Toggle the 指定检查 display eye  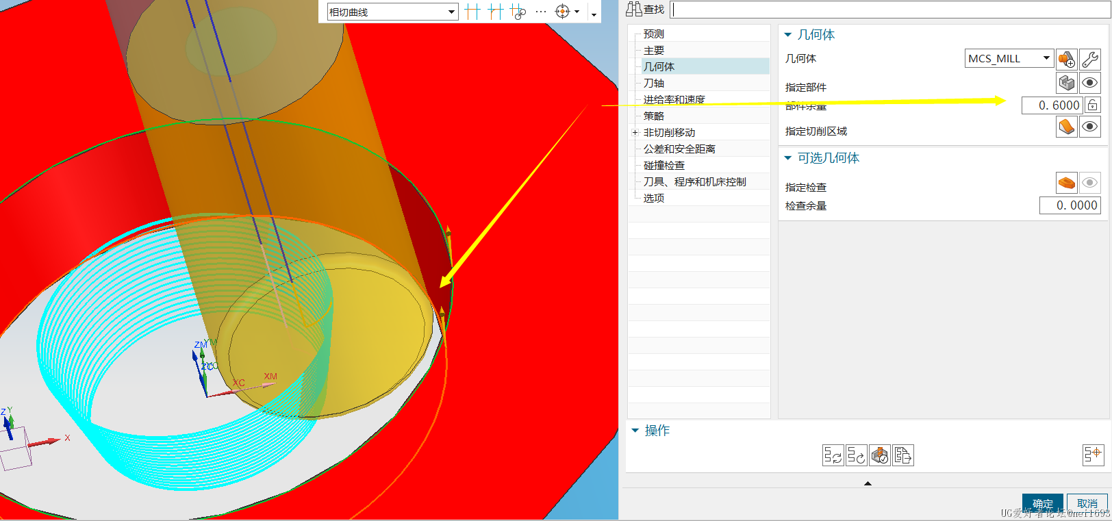point(1090,183)
